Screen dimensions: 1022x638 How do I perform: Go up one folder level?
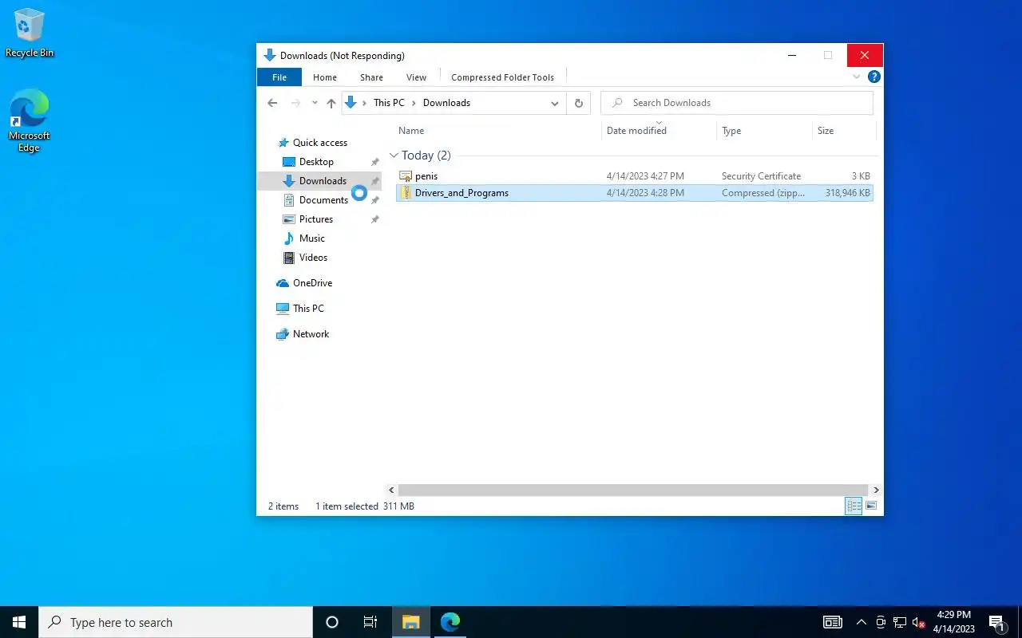point(331,103)
